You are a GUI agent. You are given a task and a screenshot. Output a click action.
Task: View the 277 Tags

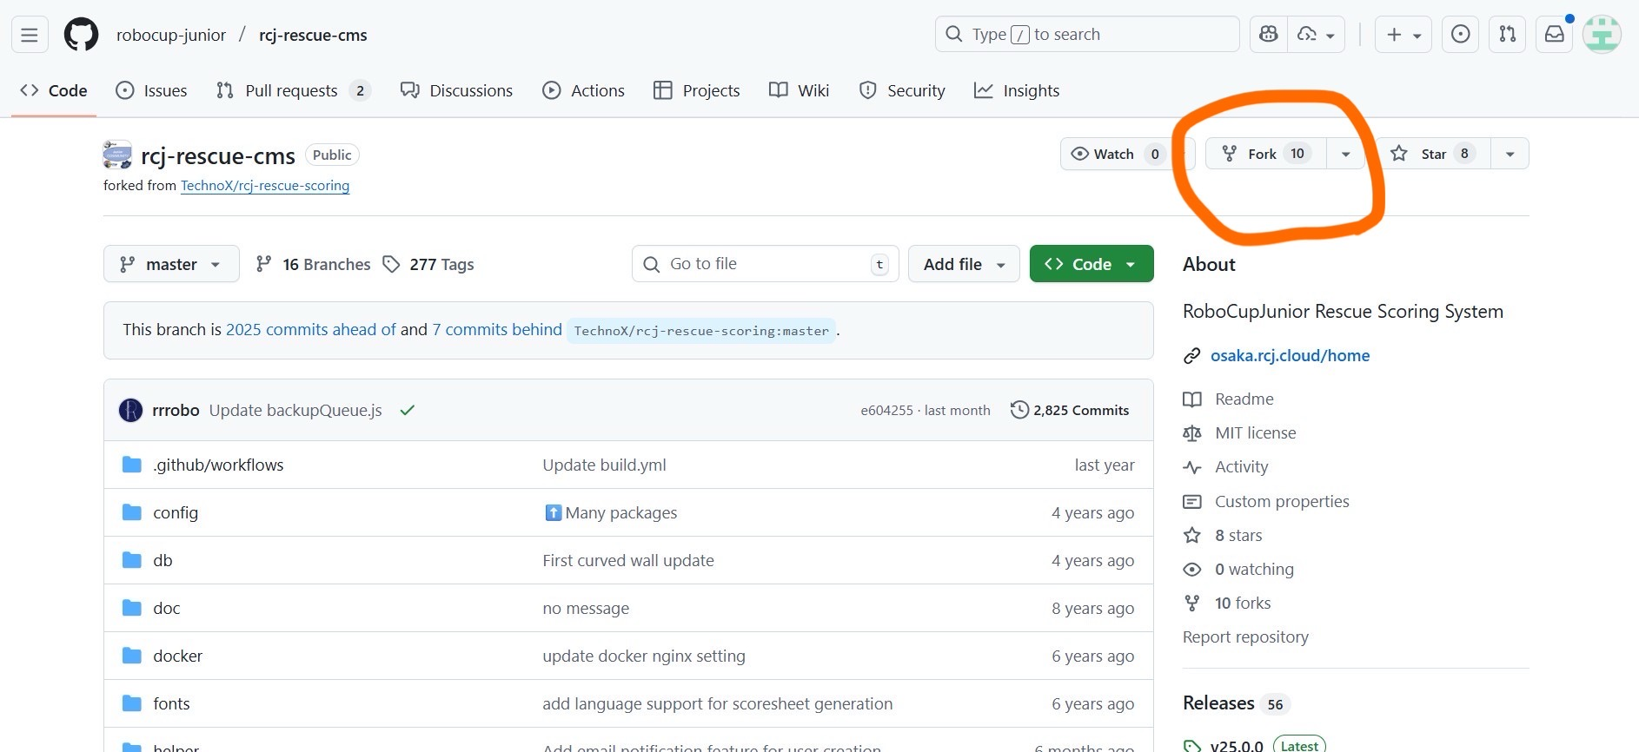coord(429,264)
